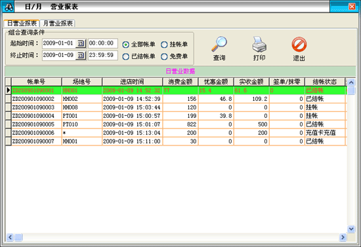Viewport: 361px width, 247px height.
Task: Select bill row ZD200901090002
Action: (x=176, y=99)
